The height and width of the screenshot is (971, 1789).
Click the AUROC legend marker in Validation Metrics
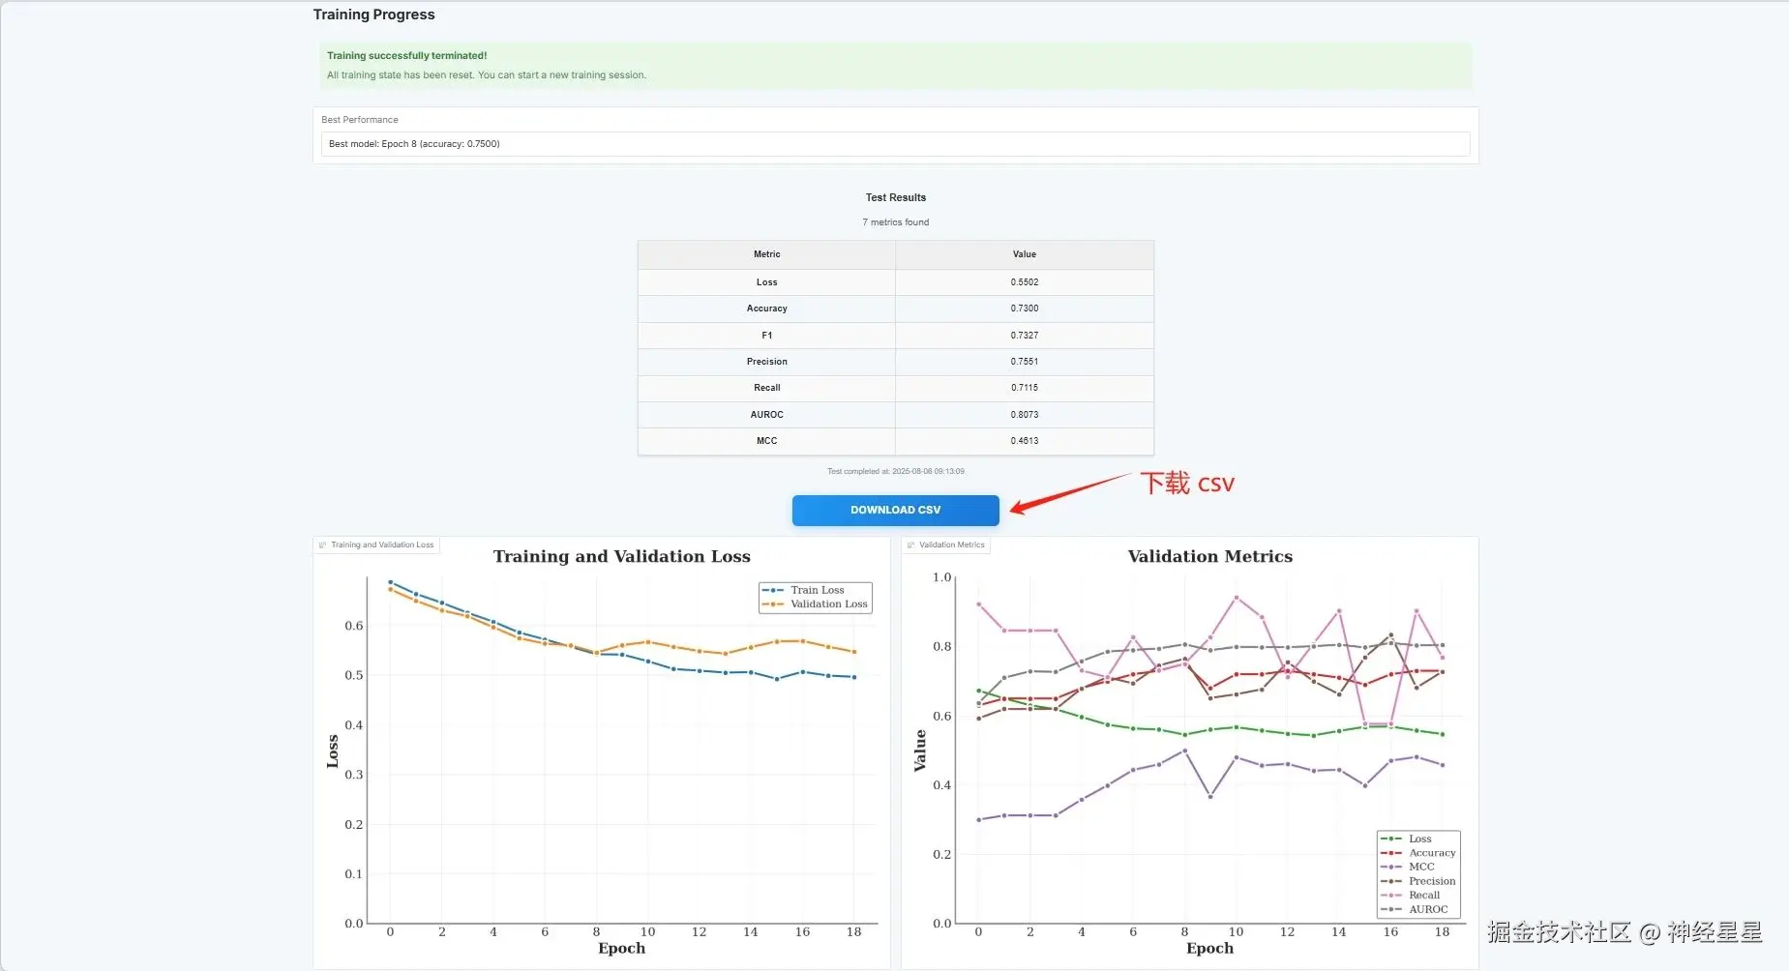1391,910
